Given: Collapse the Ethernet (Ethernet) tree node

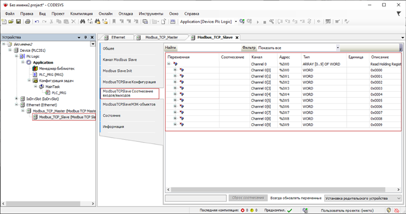Looking at the screenshot, I should pos(16,104).
